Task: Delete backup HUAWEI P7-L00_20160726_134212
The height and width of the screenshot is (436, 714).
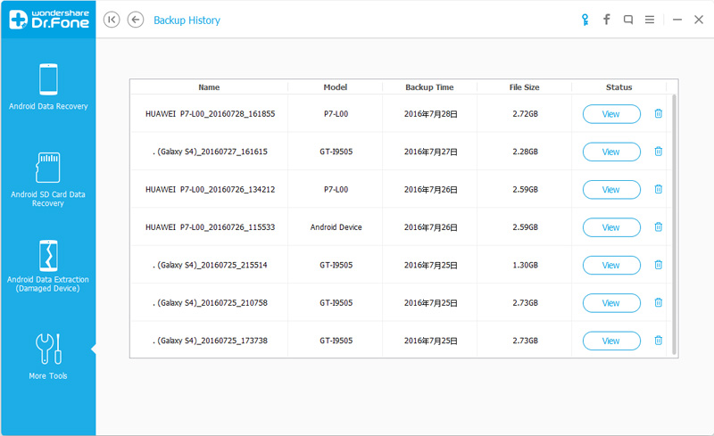Action: point(659,189)
